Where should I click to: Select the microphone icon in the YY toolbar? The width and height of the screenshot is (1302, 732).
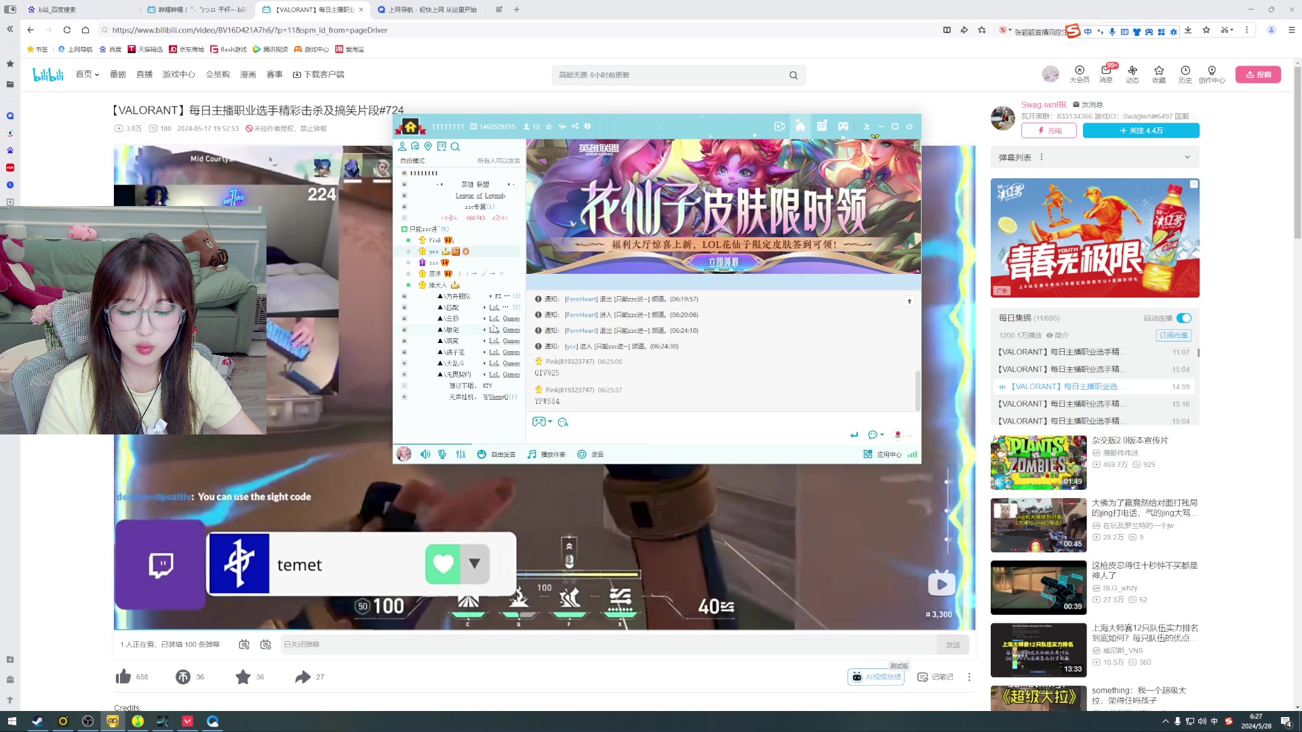(441, 454)
